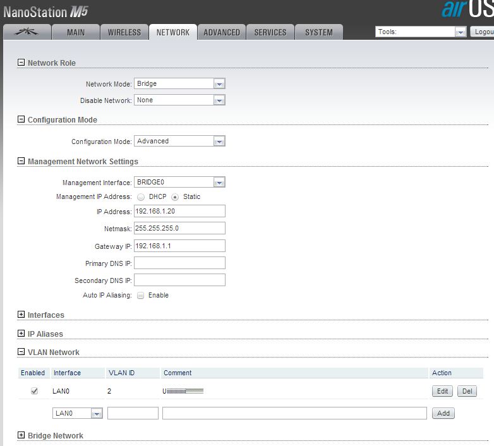Collapse Management Network Settings section
Viewport: 494px width, 446px height.
(x=21, y=161)
